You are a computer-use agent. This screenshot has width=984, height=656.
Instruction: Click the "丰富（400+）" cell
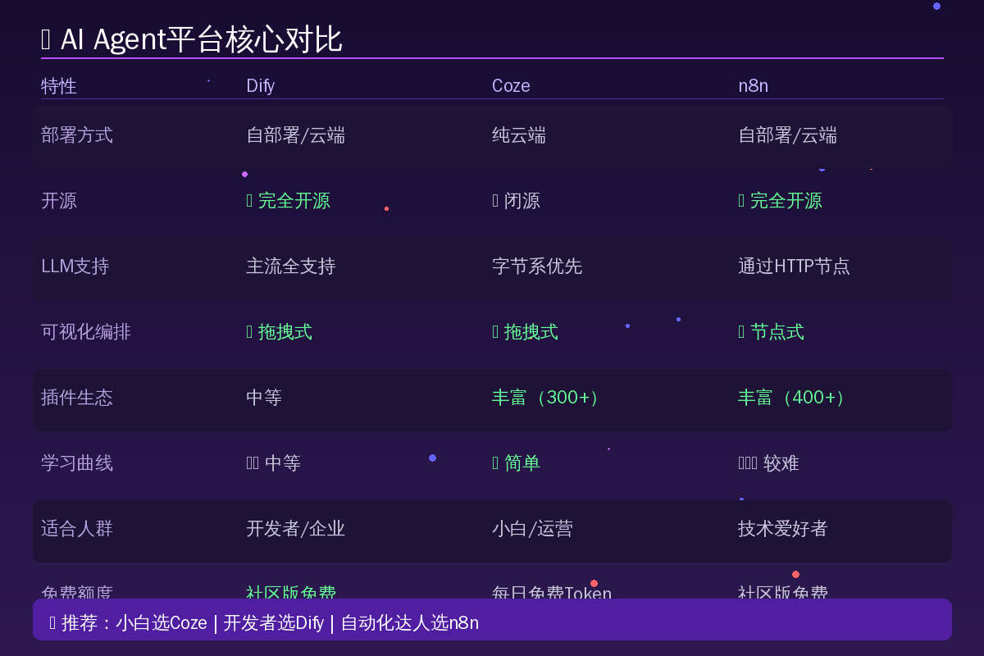click(x=791, y=397)
